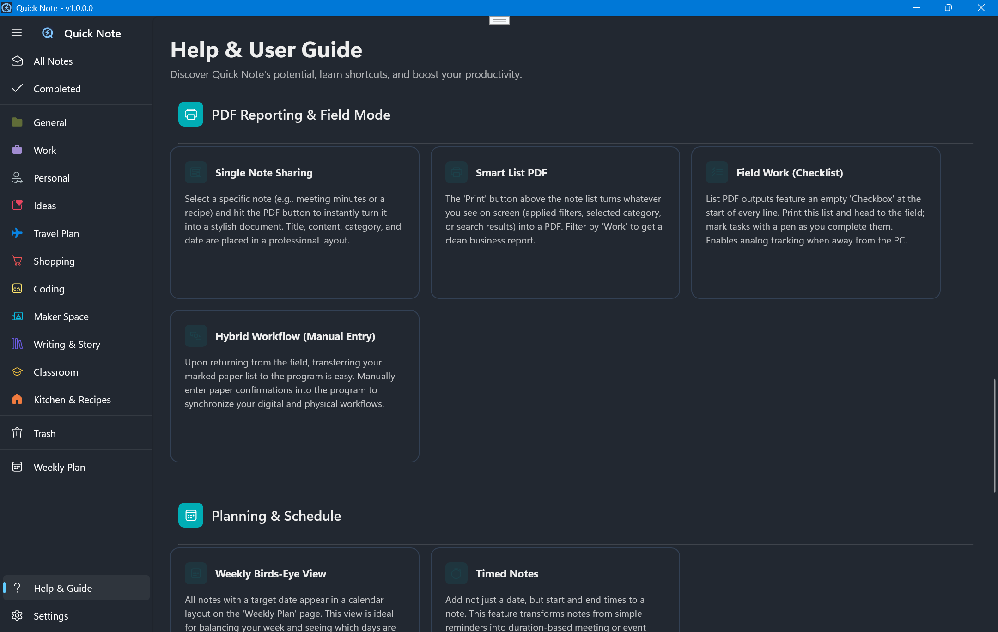Open the Travel Plan airplane icon
This screenshot has width=998, height=632.
coord(17,233)
